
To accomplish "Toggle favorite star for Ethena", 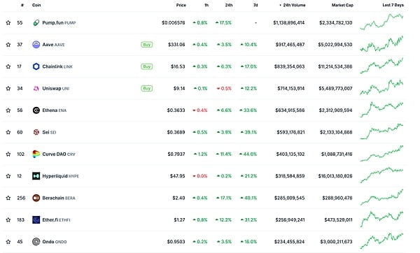I will [x=8, y=110].
